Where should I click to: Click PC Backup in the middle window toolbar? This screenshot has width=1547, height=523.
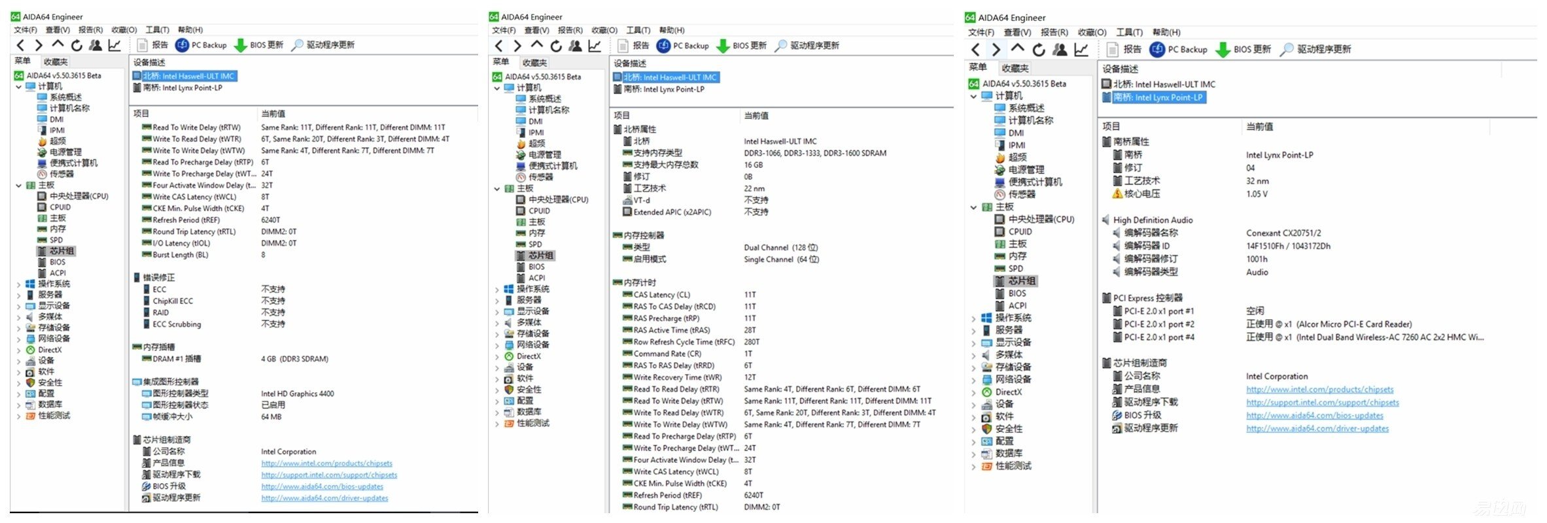(683, 46)
